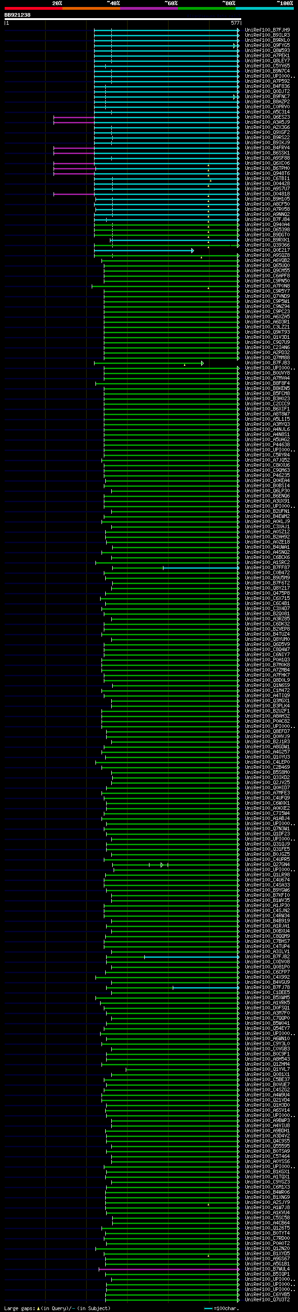Image resolution: width=298 pixels, height=1312 pixels.
Task: Select hit label UniRef100_C6BCK6
Action: 267,557
